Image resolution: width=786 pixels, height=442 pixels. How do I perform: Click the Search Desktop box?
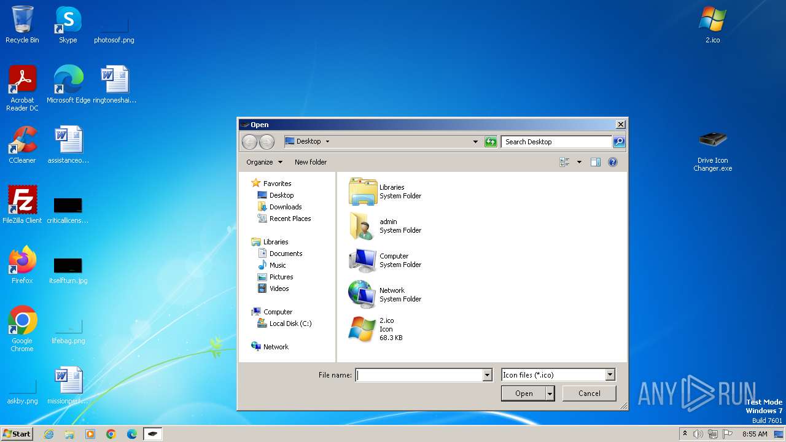point(556,142)
